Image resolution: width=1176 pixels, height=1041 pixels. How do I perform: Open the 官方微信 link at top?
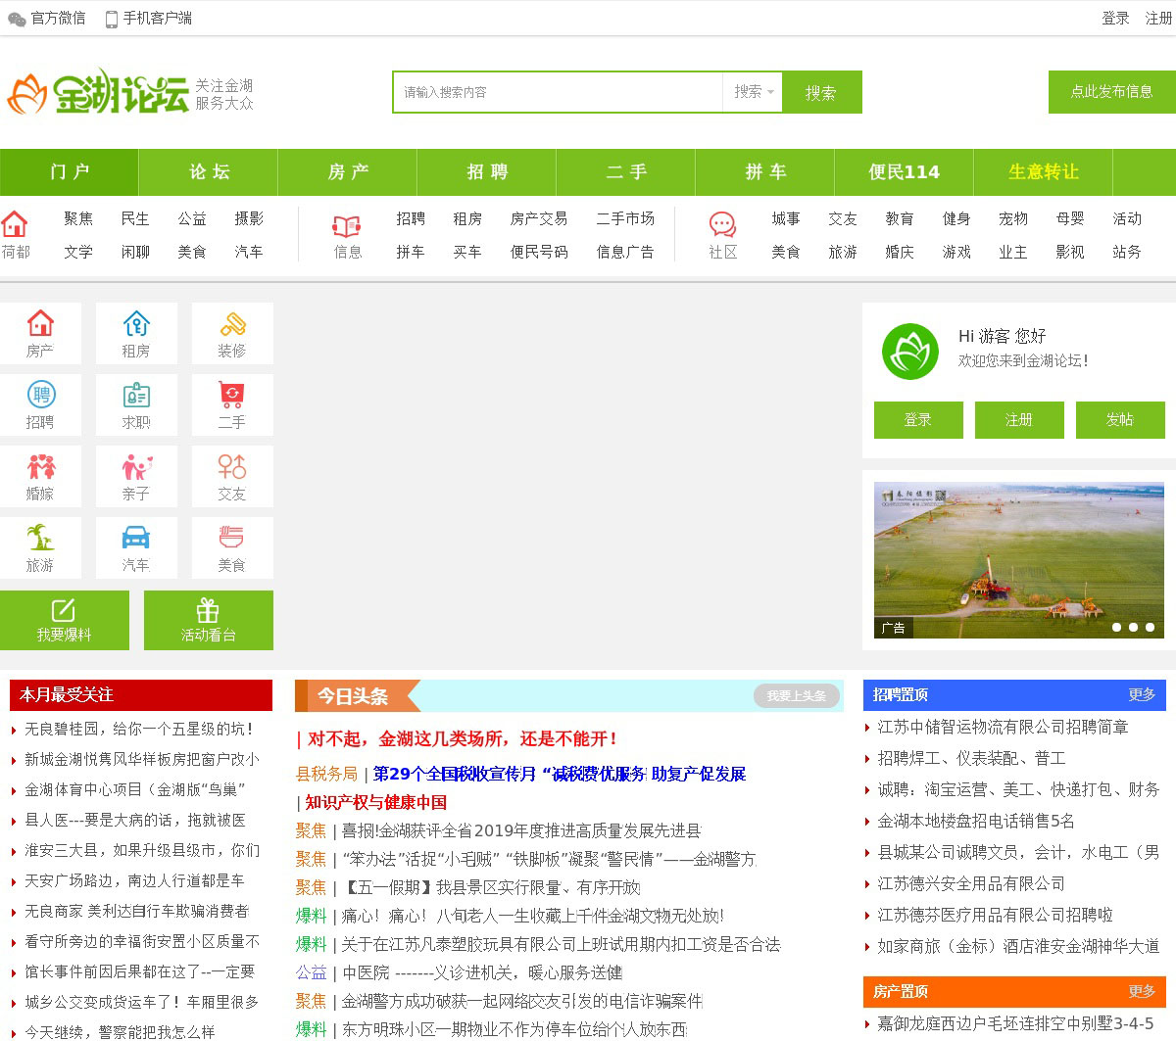coord(48,18)
